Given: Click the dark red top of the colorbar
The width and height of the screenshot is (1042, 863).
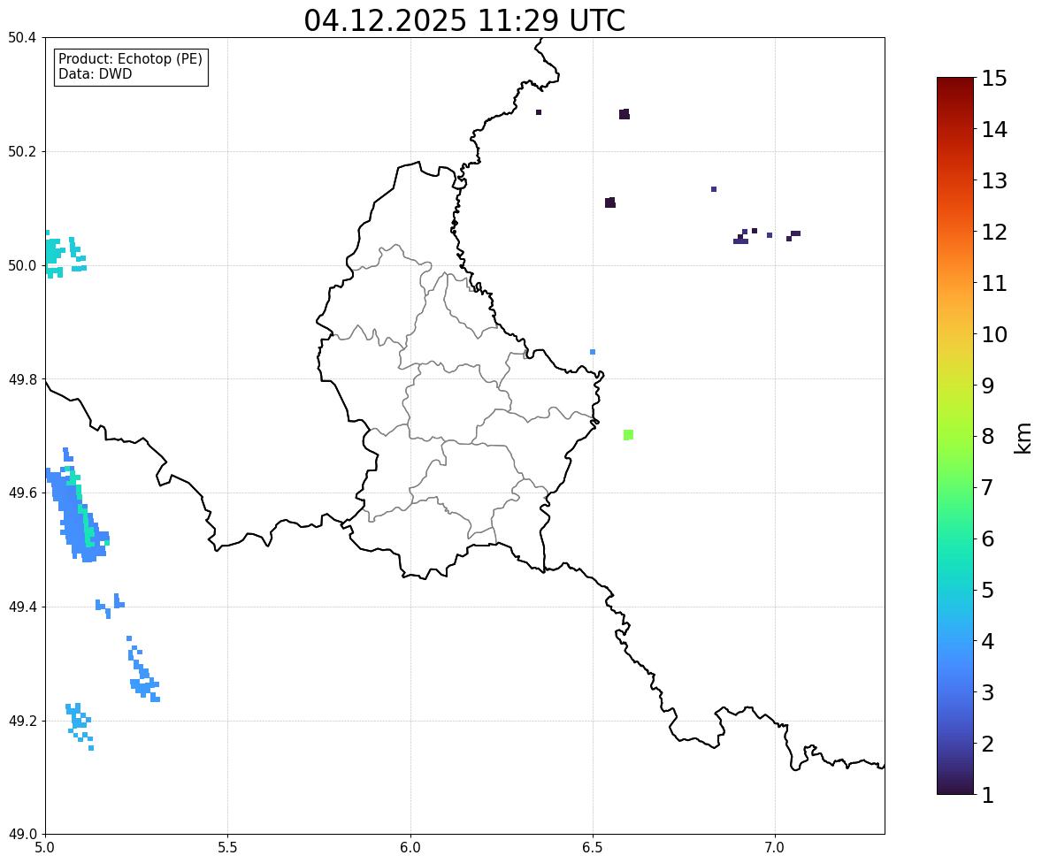Looking at the screenshot, I should click(955, 87).
